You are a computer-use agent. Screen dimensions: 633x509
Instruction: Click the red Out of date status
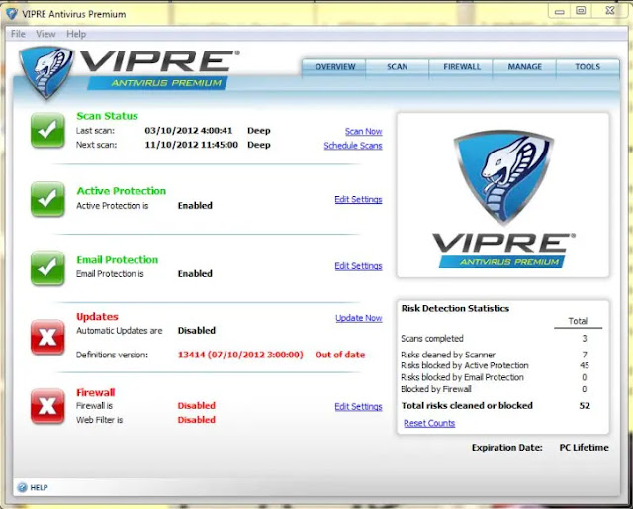click(340, 355)
